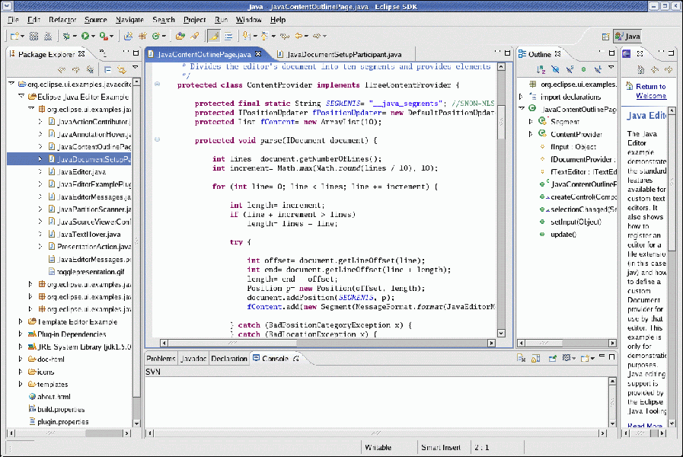This screenshot has height=457, width=683.
Task: Open the Source menu
Action: pos(95,20)
